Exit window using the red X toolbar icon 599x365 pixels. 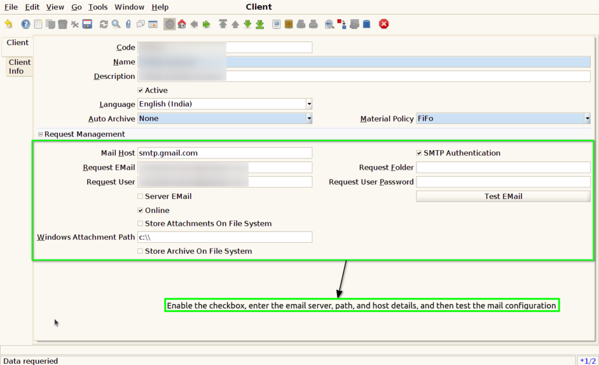click(x=384, y=24)
